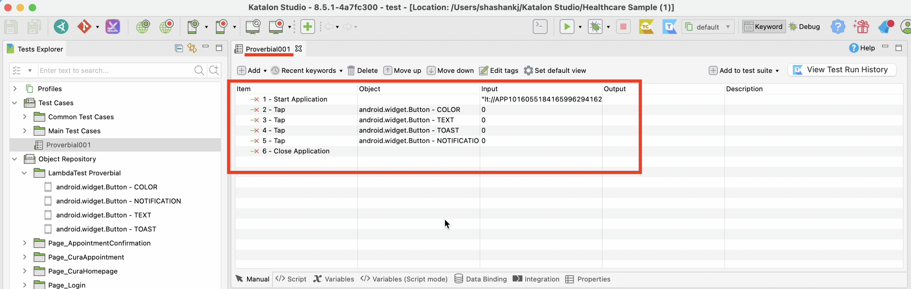Open the terminal command prompt icon

tap(540, 27)
